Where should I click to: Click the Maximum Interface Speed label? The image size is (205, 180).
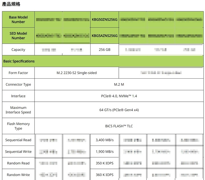click(18, 110)
